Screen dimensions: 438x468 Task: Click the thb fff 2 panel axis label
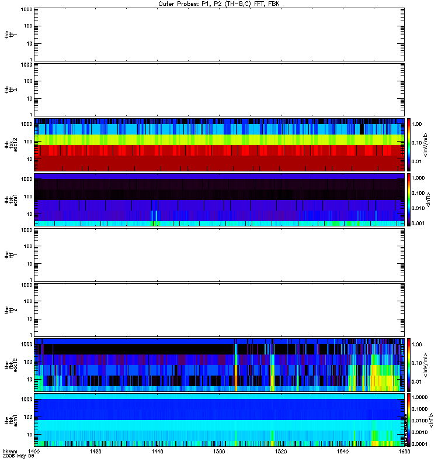pos(11,90)
